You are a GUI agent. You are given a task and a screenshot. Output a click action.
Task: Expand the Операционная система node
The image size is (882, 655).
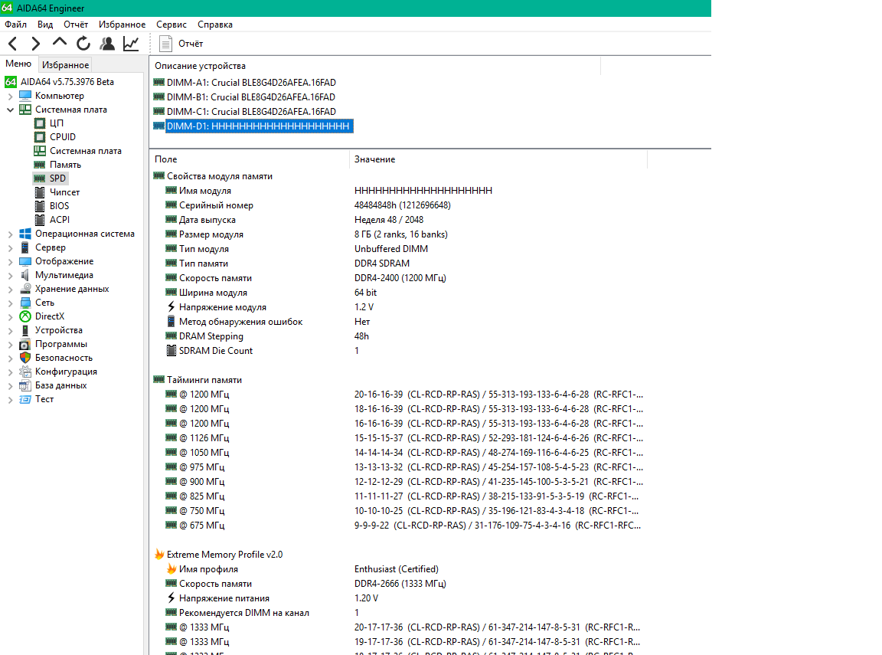(10, 234)
